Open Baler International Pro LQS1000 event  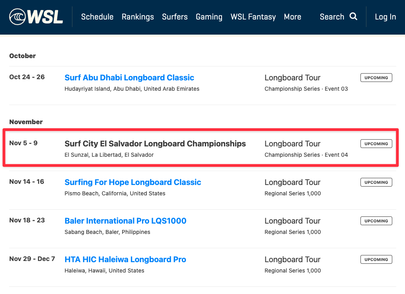pyautogui.click(x=125, y=221)
